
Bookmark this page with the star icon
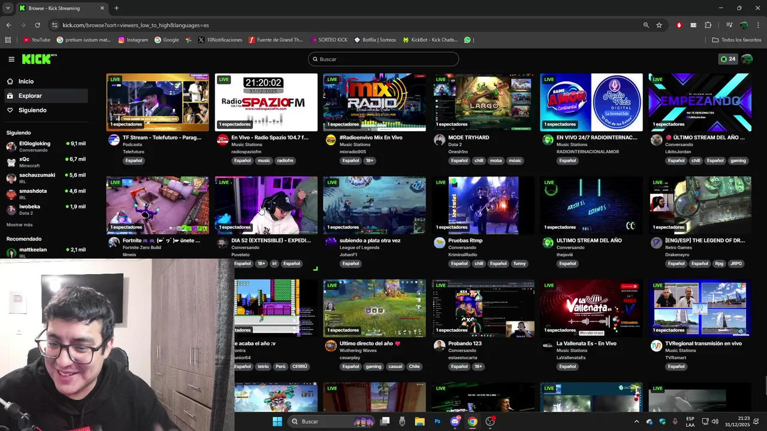tap(659, 25)
